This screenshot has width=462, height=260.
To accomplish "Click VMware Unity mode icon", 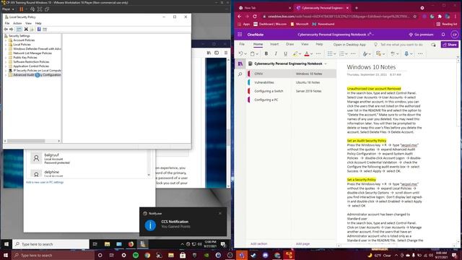I will click(x=47, y=9).
